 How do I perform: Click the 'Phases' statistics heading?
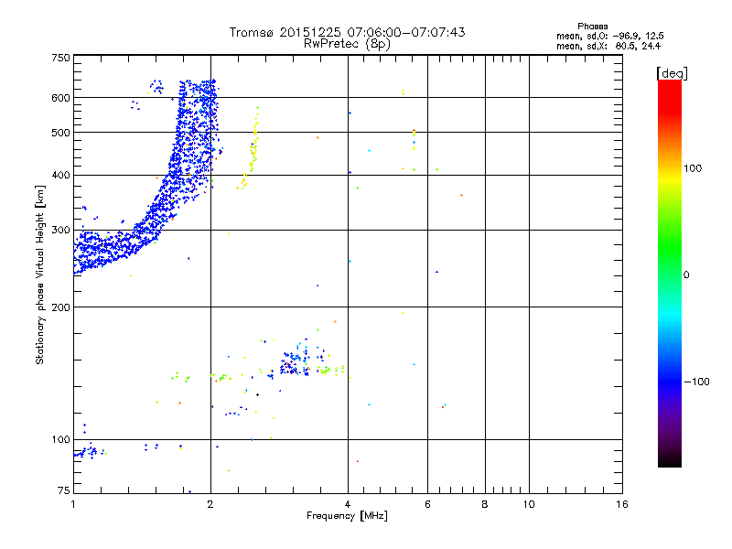tap(592, 27)
